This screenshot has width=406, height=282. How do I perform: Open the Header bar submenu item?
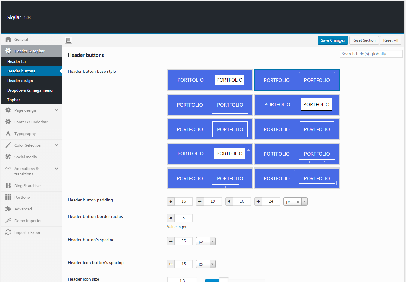[31, 61]
